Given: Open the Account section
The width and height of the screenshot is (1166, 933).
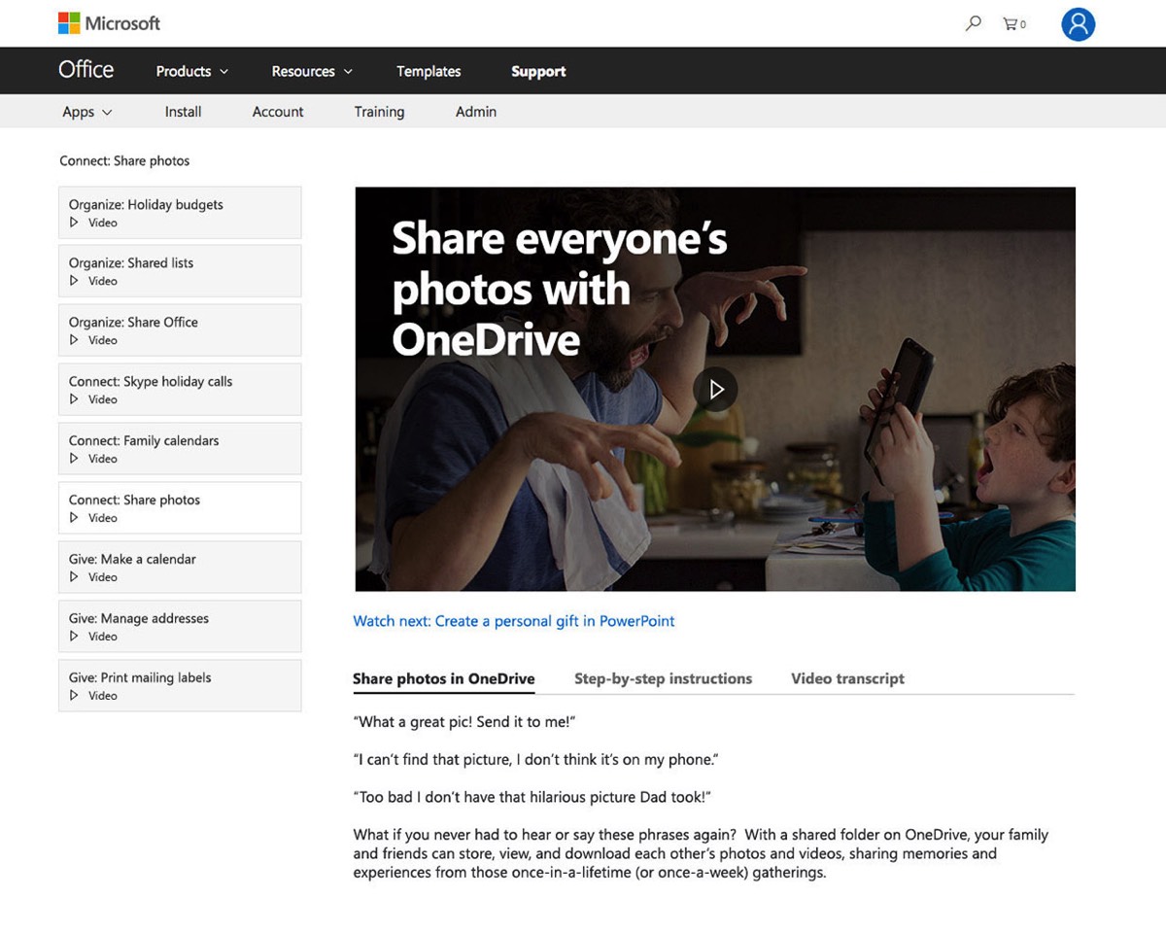Looking at the screenshot, I should point(278,112).
